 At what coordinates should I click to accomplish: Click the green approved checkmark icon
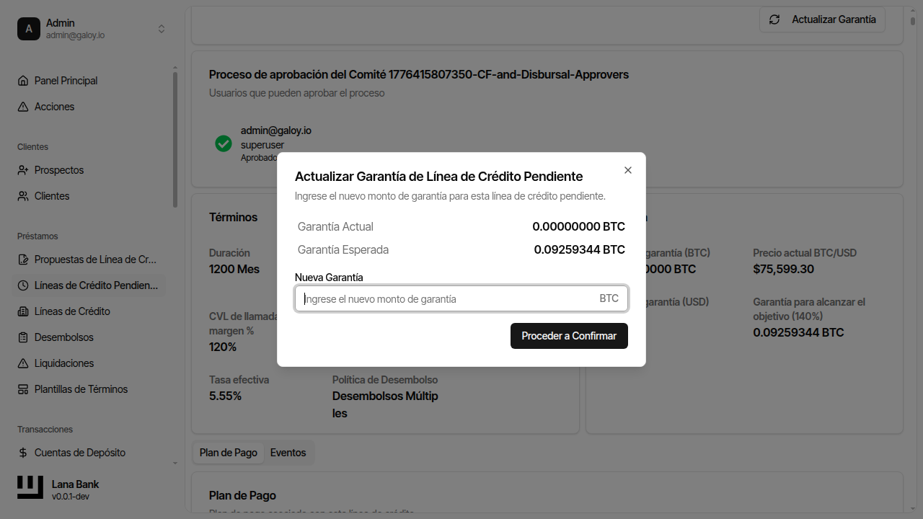(x=224, y=143)
